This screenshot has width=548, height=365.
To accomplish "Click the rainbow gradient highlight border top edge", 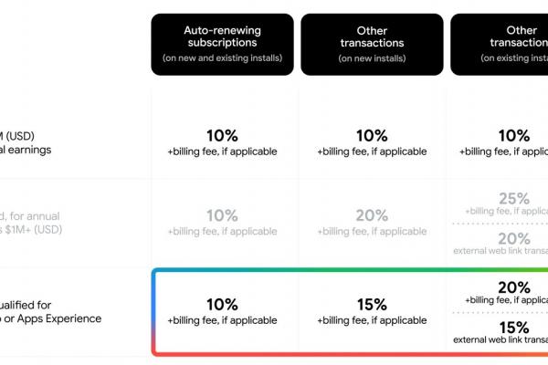I will click(350, 270).
